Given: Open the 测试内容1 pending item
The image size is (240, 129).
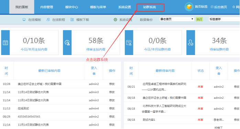Looking at the screenshot, I should coord(149,120).
